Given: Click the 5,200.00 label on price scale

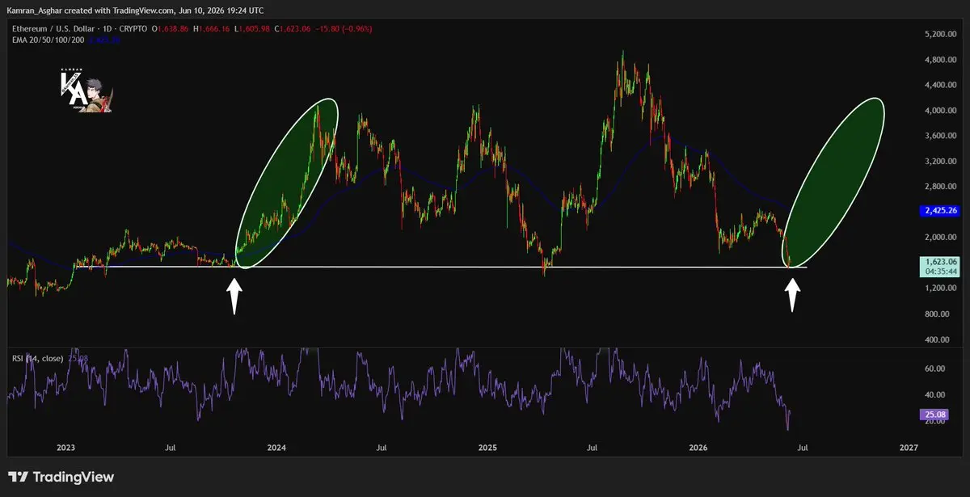Looking at the screenshot, I should coord(940,34).
